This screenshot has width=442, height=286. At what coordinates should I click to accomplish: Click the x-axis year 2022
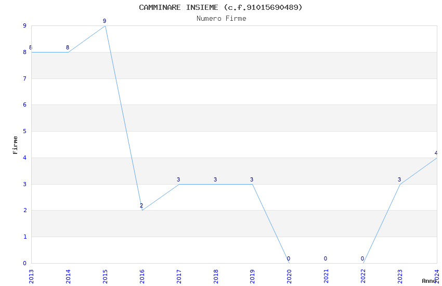pyautogui.click(x=363, y=277)
